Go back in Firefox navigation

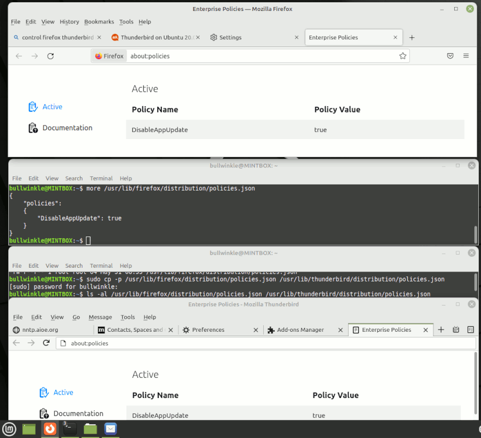19,56
